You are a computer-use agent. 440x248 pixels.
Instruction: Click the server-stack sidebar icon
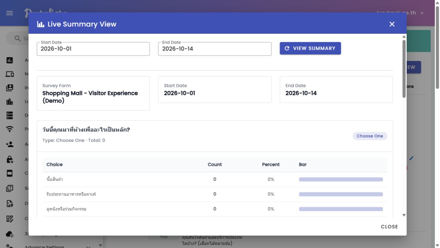point(10,115)
